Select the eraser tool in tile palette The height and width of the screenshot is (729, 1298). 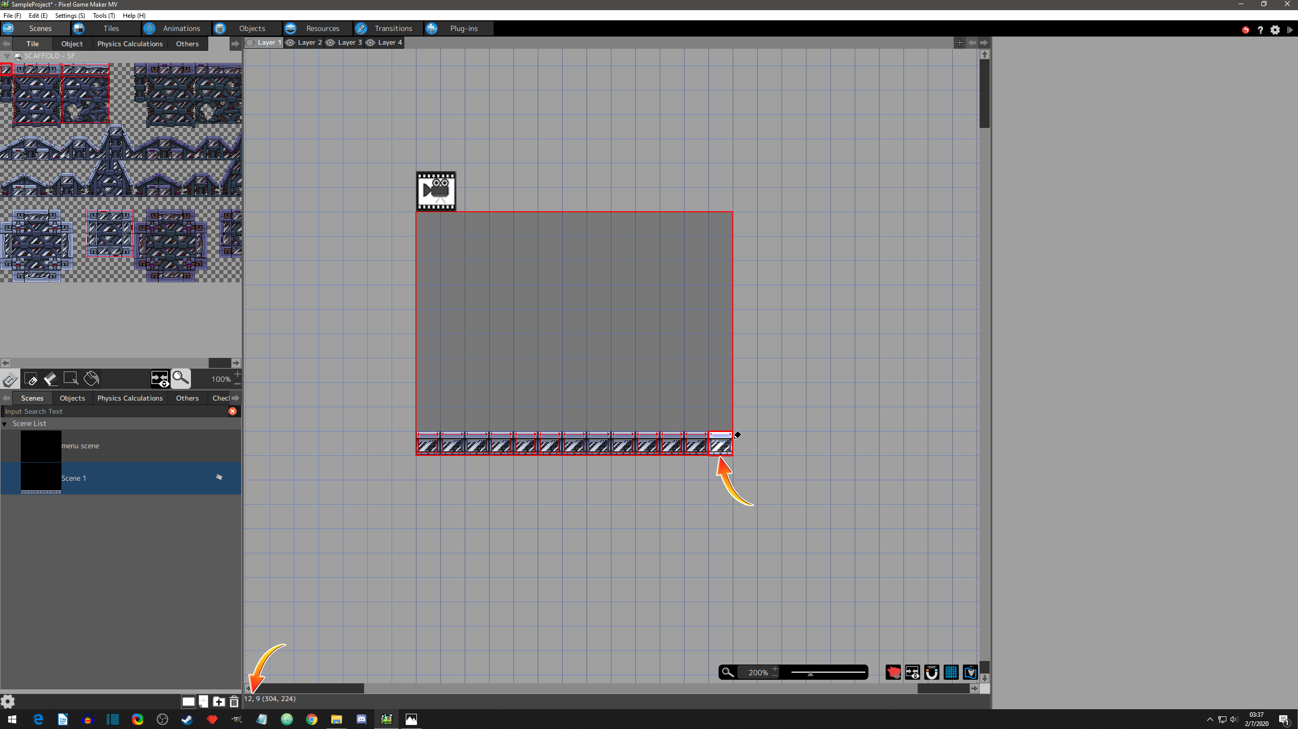pyautogui.click(x=50, y=379)
